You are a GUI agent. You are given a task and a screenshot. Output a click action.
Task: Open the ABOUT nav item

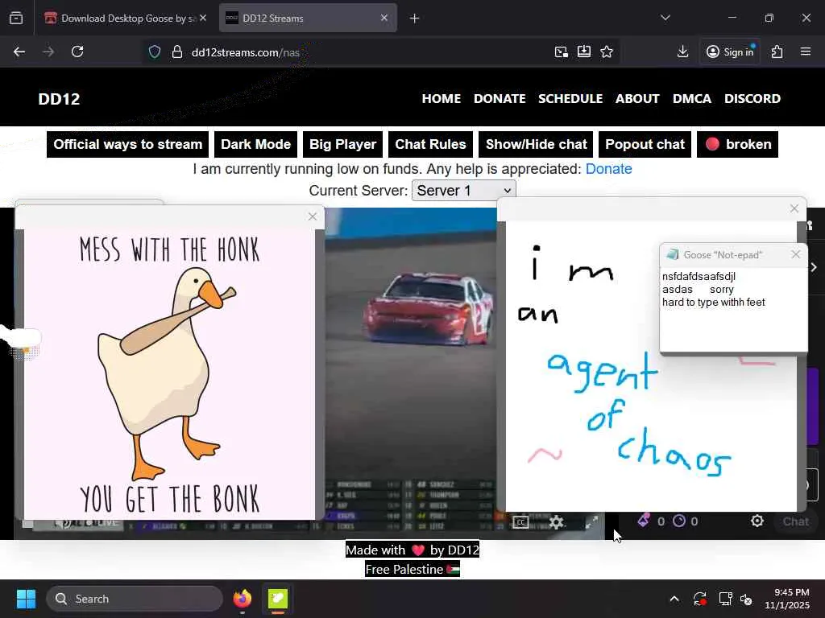(x=637, y=99)
